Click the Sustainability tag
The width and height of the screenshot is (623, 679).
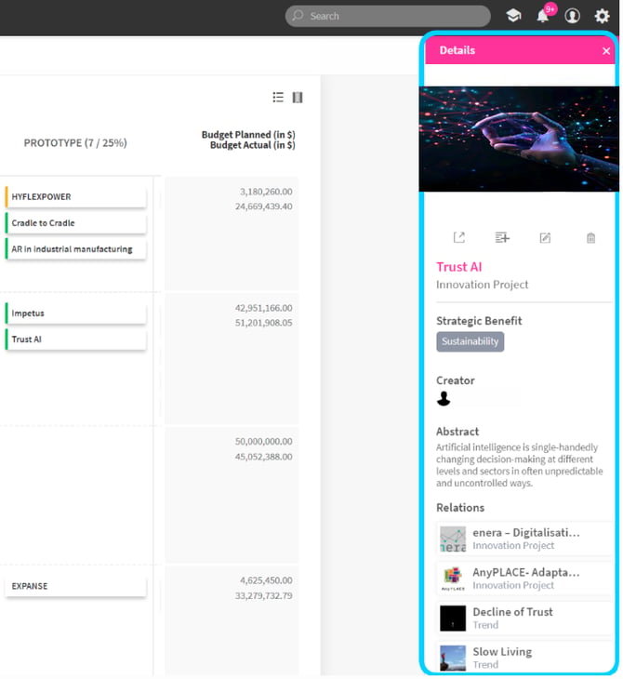point(471,341)
